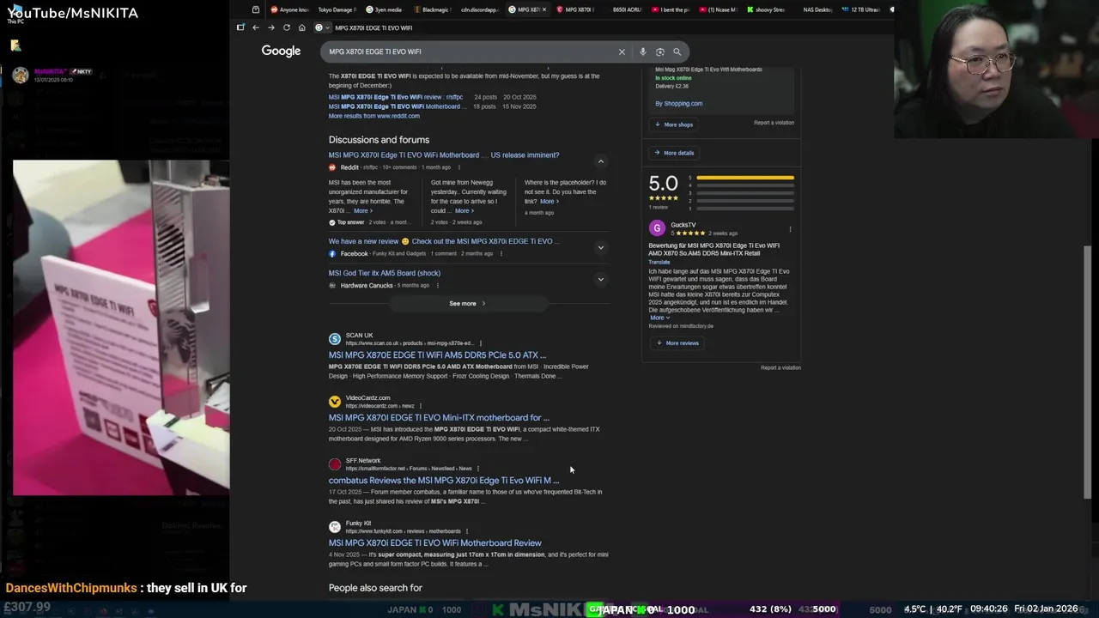Open Funky Kit Motherboard Review link
The image size is (1099, 618).
(x=434, y=542)
